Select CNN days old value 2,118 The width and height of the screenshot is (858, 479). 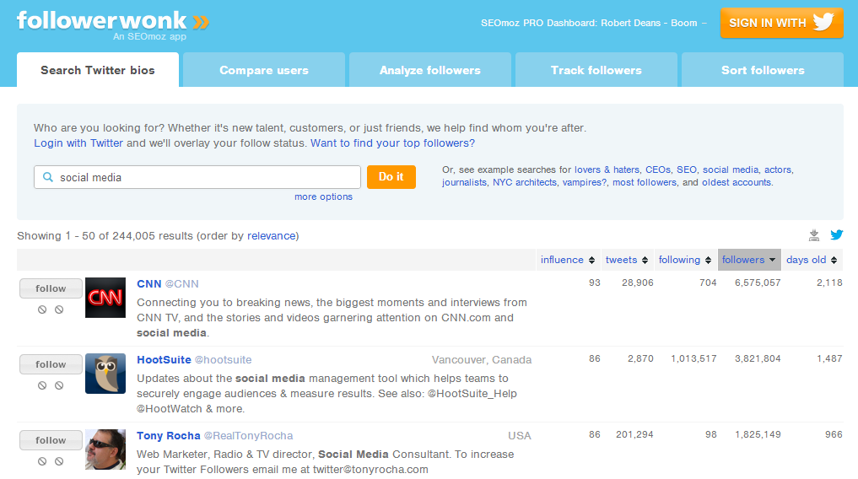(x=829, y=283)
